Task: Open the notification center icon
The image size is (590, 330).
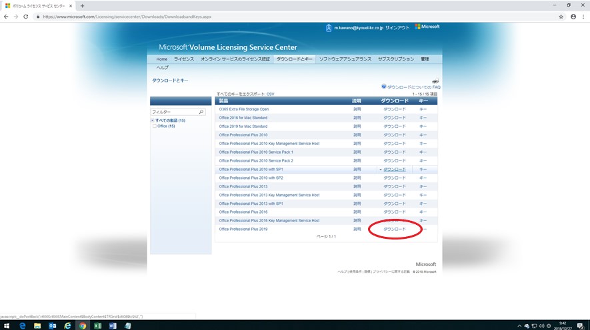Action: coord(581,325)
